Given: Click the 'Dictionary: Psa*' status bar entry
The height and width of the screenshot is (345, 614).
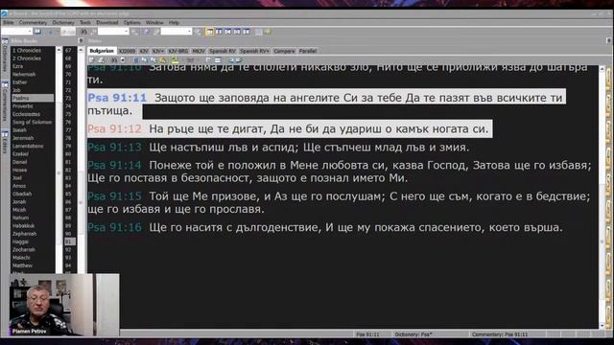Looking at the screenshot, I should 413,334.
